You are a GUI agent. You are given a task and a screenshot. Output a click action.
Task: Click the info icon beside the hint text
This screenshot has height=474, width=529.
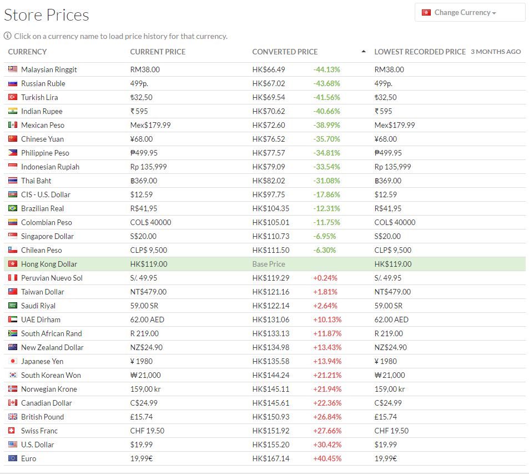[8, 36]
